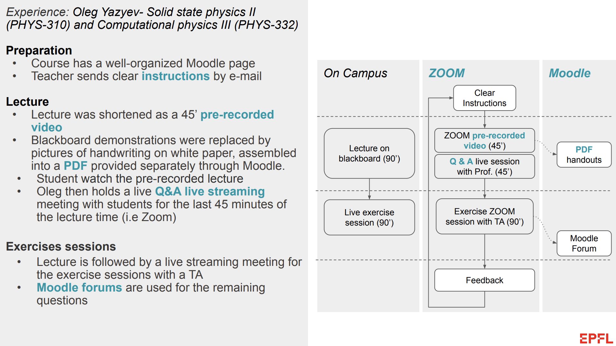Screen dimensions: 616x346
Task: Click the highlighted 'instructions' word
Action: [175, 76]
